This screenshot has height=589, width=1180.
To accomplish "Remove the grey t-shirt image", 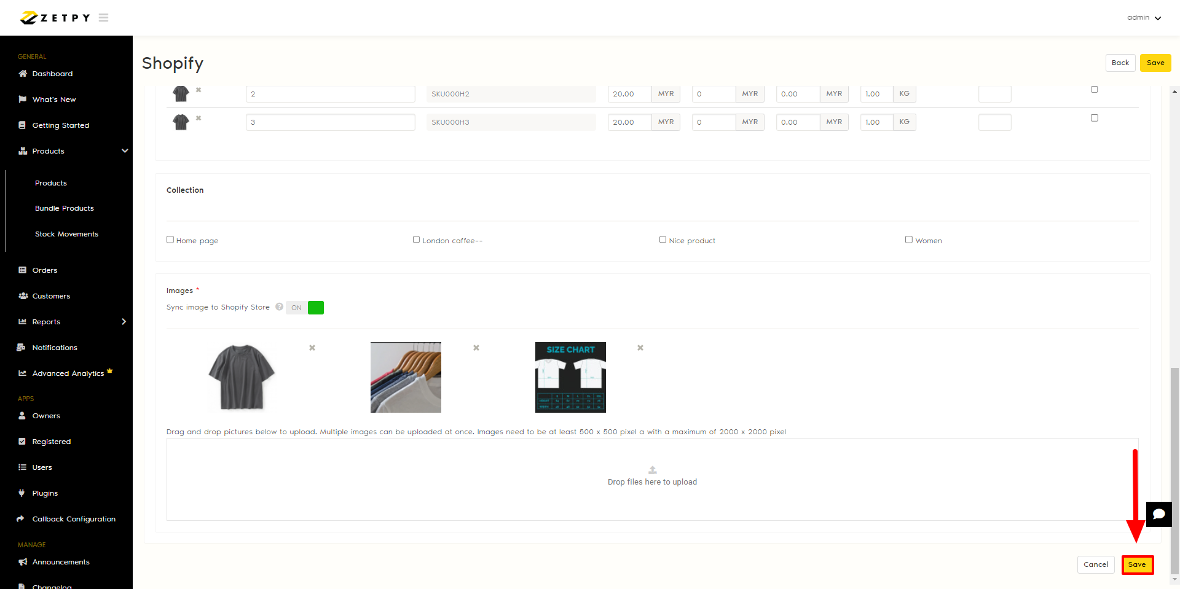I will (x=312, y=348).
